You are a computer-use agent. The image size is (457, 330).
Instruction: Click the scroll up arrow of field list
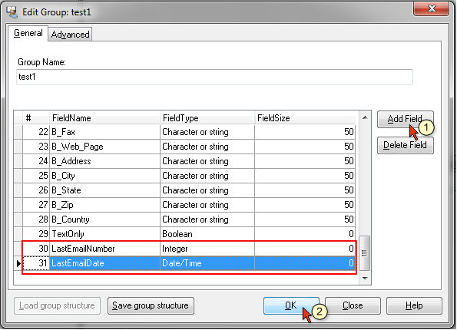365,117
